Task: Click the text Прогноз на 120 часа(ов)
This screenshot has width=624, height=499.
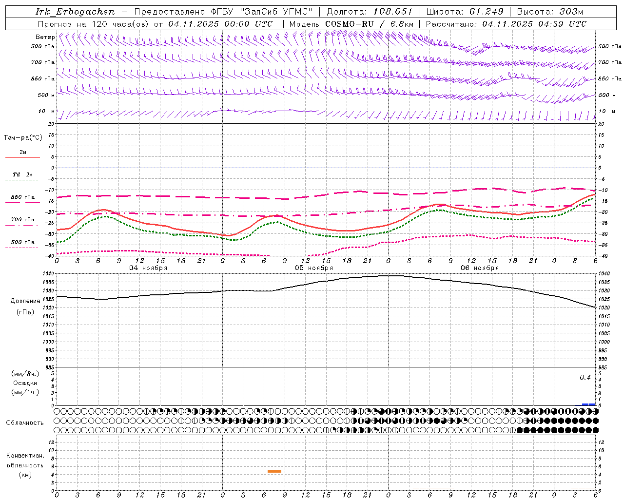Action: (x=94, y=24)
